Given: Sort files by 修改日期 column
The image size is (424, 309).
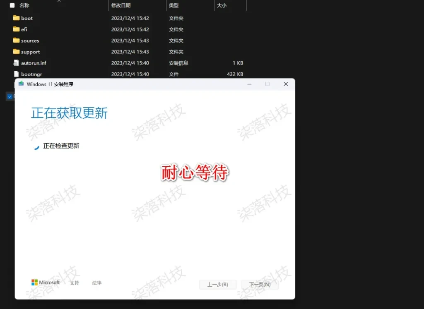Looking at the screenshot, I should coord(121,5).
